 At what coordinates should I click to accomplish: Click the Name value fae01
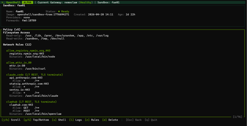[19, 12]
